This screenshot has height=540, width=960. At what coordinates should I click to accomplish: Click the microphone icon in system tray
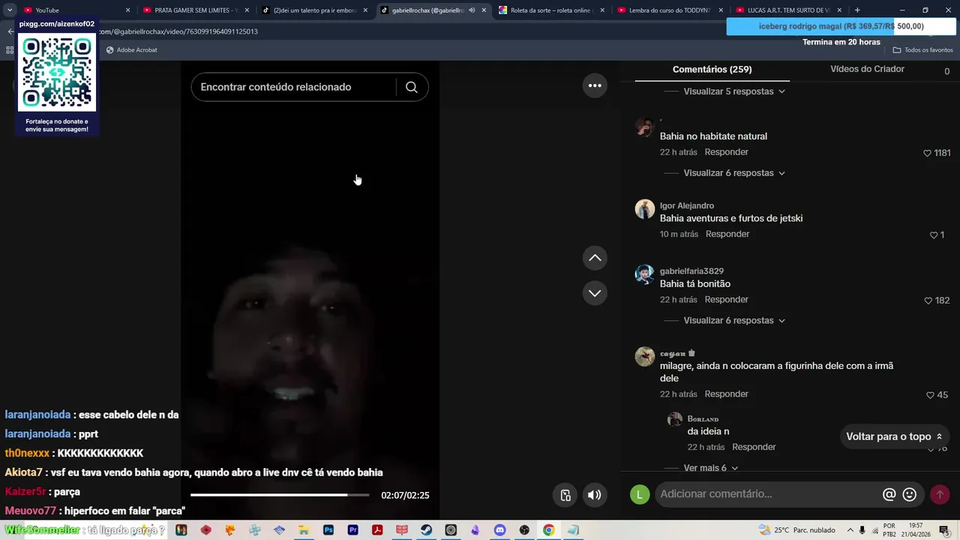(862, 530)
